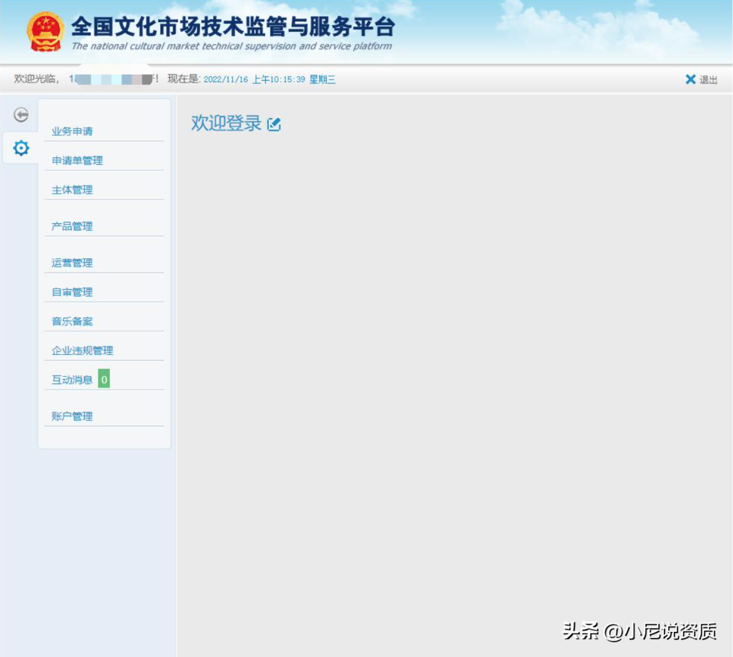Open 申请单管理 in sidebar

coord(77,160)
